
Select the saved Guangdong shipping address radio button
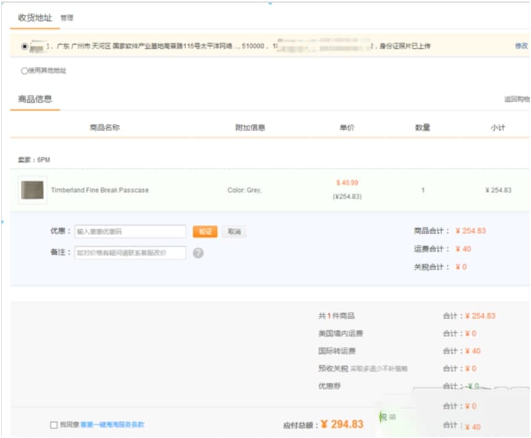click(x=24, y=46)
